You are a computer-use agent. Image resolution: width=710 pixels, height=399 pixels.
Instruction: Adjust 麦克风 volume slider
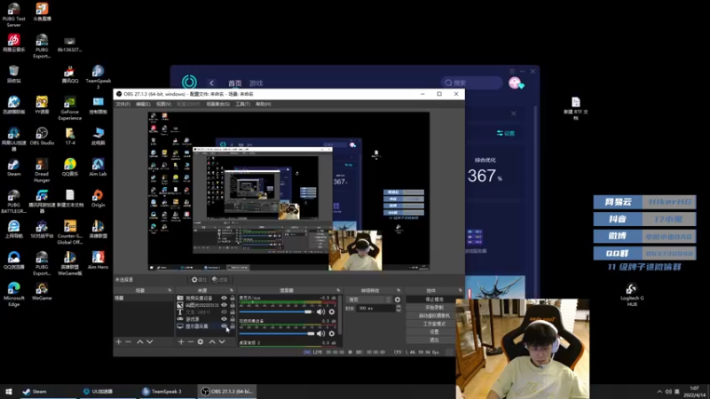[x=276, y=312]
